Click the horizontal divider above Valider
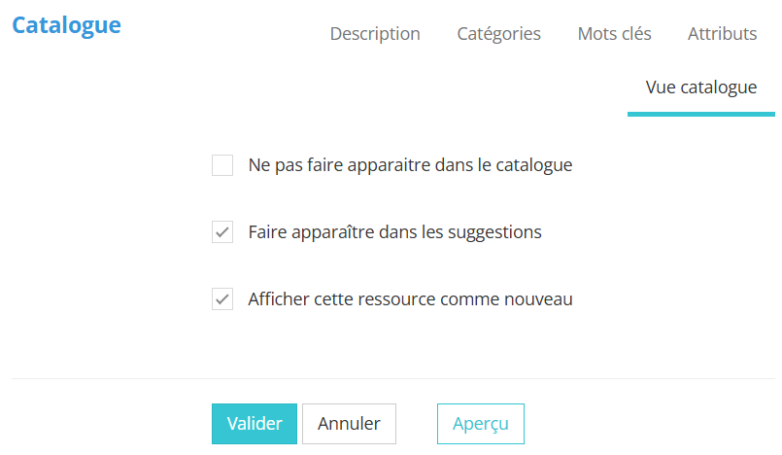This screenshot has width=782, height=455. pyautogui.click(x=389, y=378)
